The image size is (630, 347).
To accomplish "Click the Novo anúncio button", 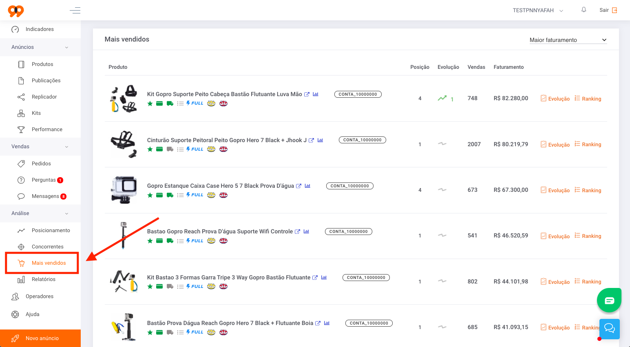I will (40, 338).
